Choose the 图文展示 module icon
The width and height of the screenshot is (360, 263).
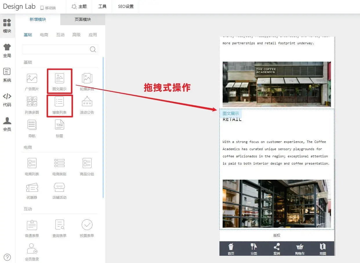59,78
